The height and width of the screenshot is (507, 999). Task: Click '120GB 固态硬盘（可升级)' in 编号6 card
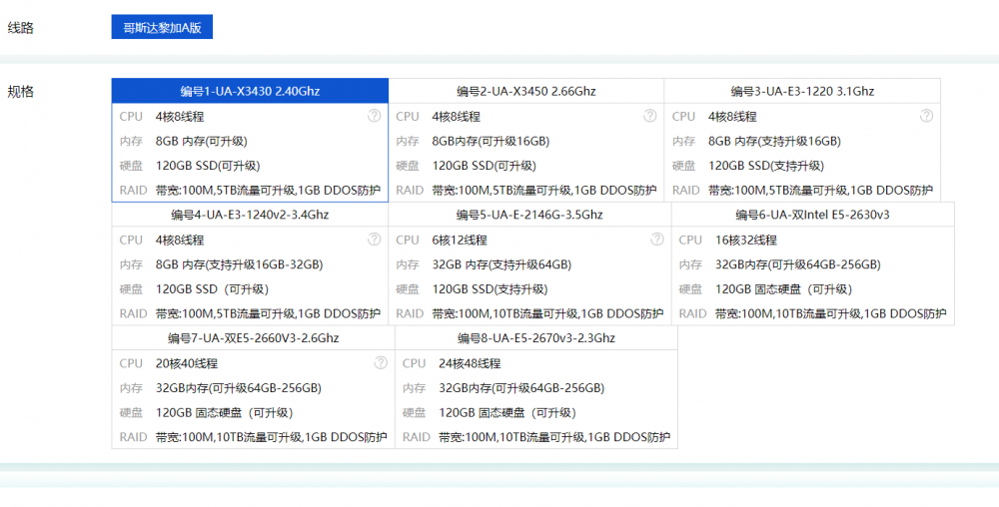[783, 289]
